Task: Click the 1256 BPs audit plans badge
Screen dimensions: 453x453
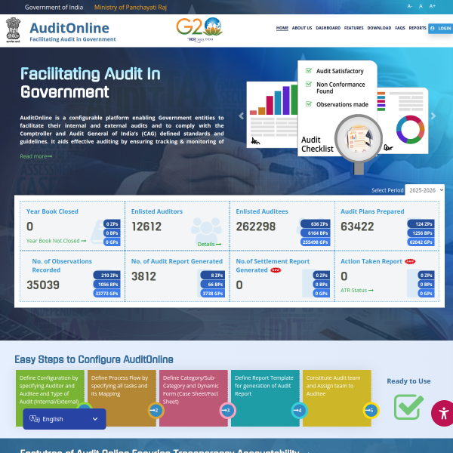Action: click(421, 233)
